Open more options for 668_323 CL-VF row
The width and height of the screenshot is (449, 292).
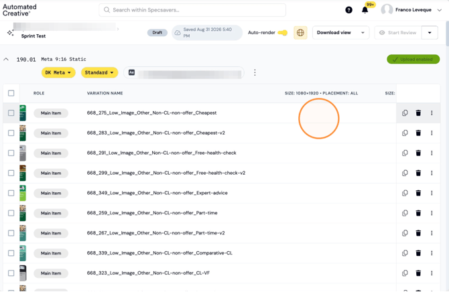point(432,273)
